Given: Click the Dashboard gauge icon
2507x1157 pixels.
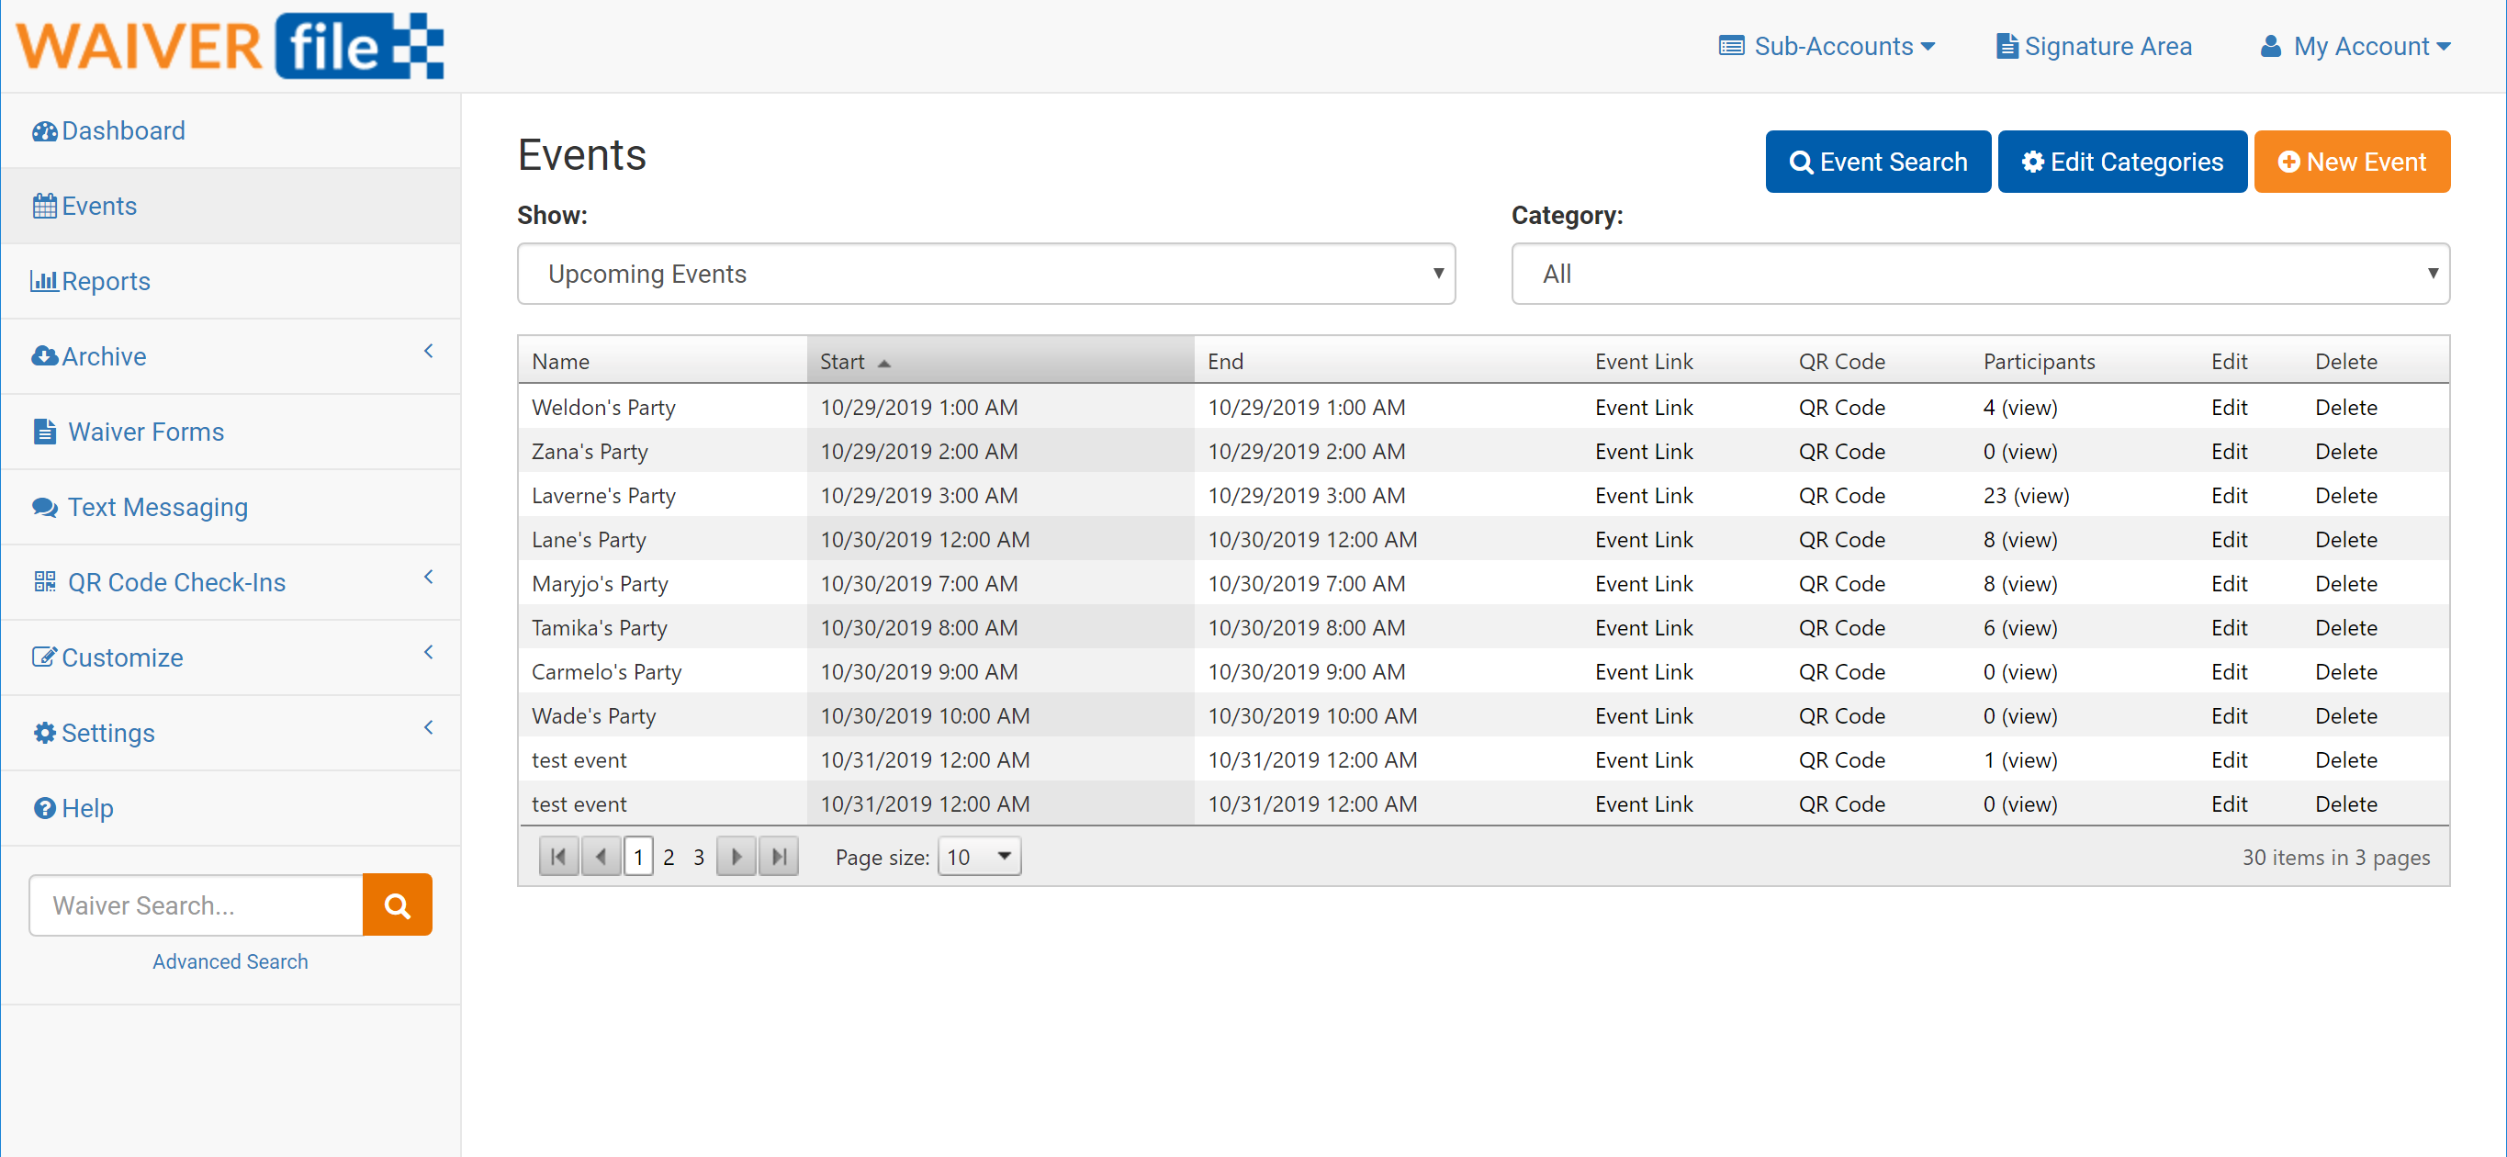Looking at the screenshot, I should (x=44, y=130).
